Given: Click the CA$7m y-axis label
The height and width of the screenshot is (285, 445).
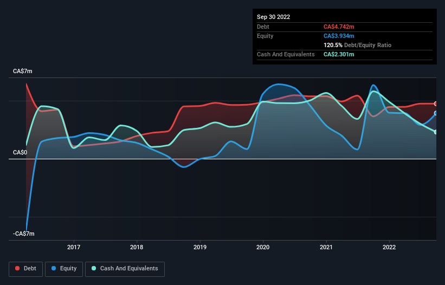Looking at the screenshot, I should pos(23,71).
